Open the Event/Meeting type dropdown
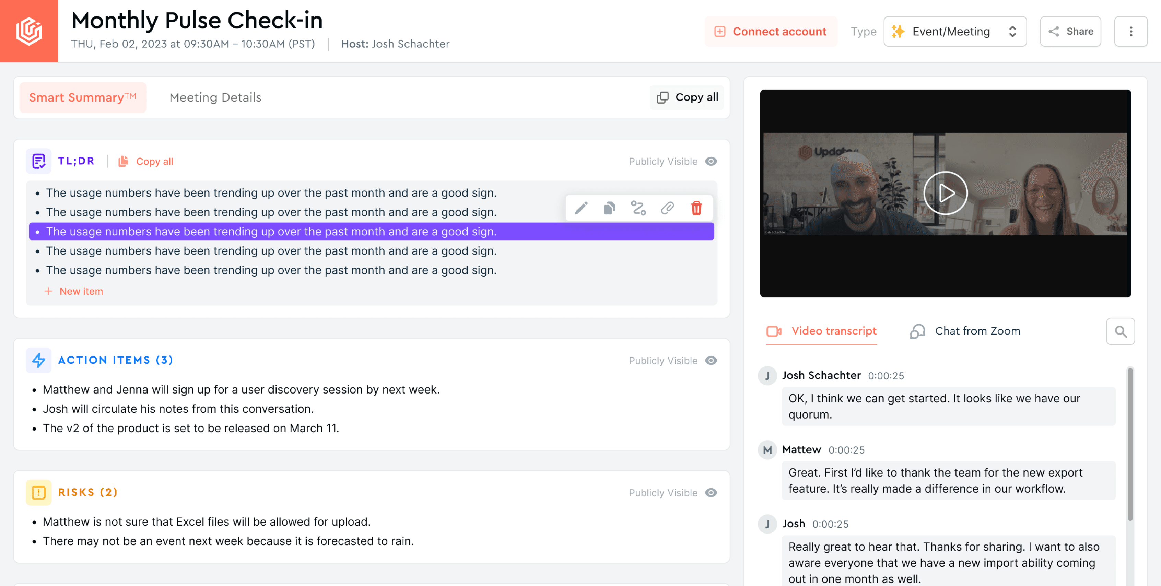Screen dimensions: 1161x586 point(955,32)
